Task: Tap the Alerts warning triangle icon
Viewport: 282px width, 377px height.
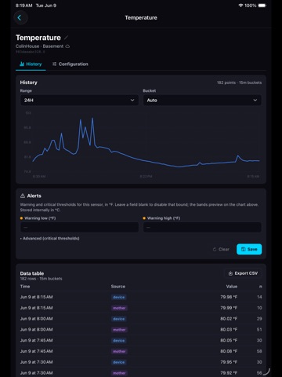Action: click(x=23, y=196)
